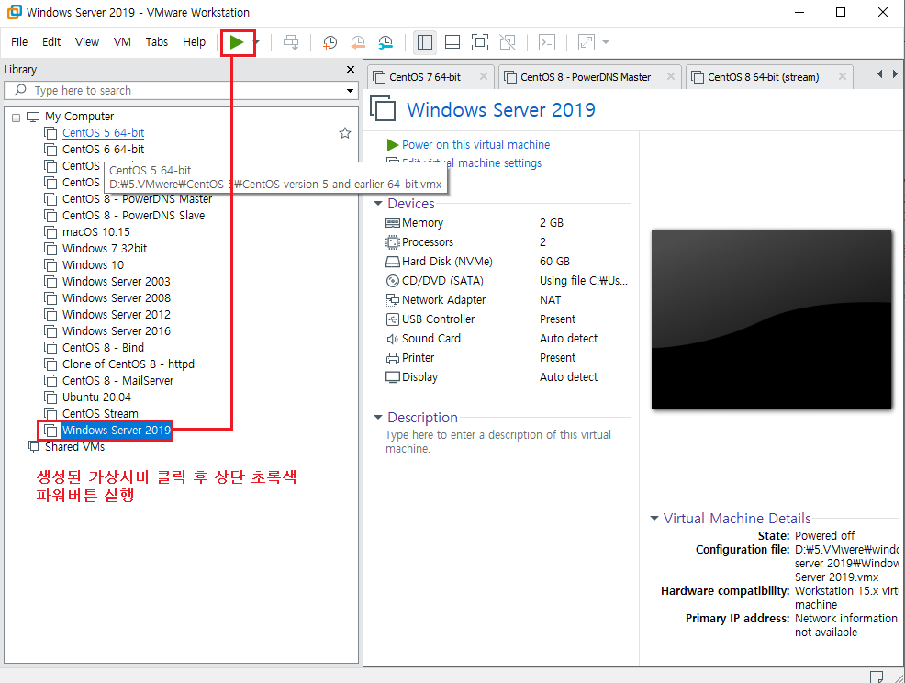Open the console view icon

(x=546, y=42)
